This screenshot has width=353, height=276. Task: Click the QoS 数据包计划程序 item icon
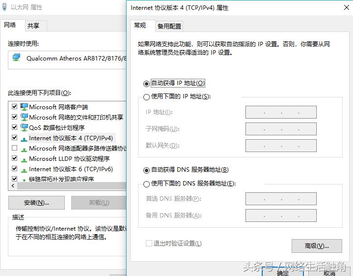click(x=24, y=127)
